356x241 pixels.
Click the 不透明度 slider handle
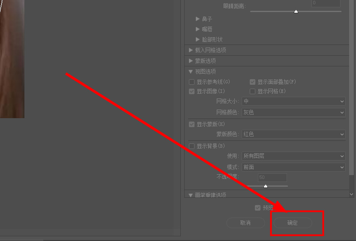pos(266,186)
